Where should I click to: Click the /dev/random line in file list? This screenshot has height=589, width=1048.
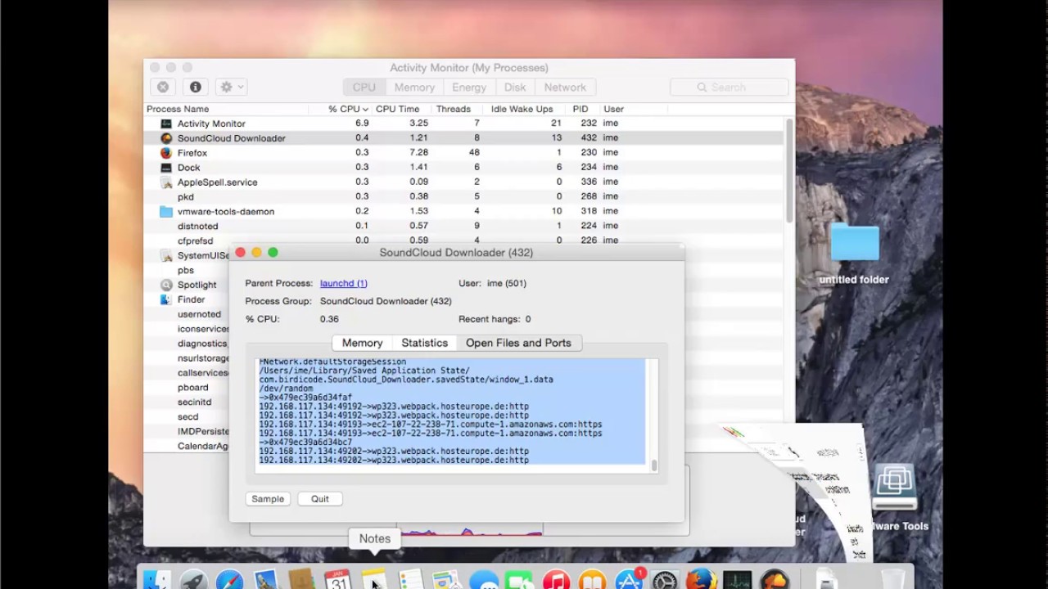point(286,389)
